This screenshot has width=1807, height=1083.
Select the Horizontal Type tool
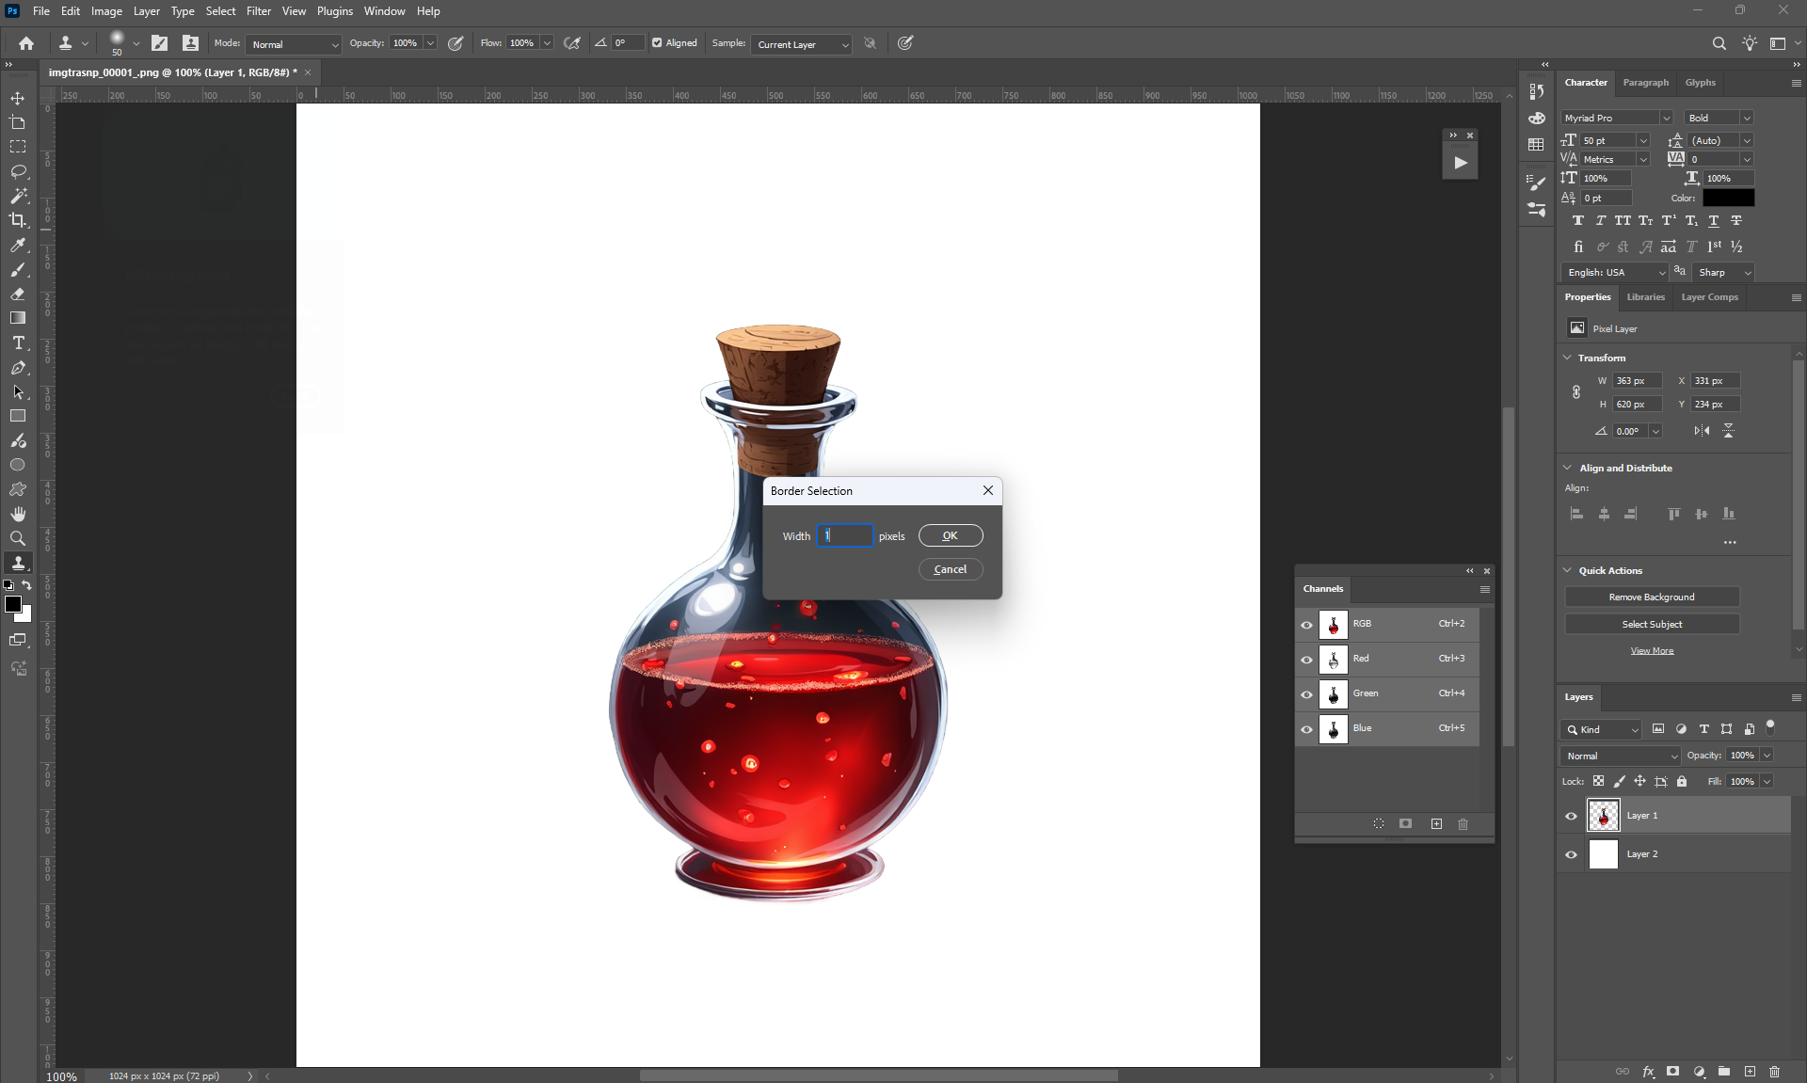click(18, 342)
